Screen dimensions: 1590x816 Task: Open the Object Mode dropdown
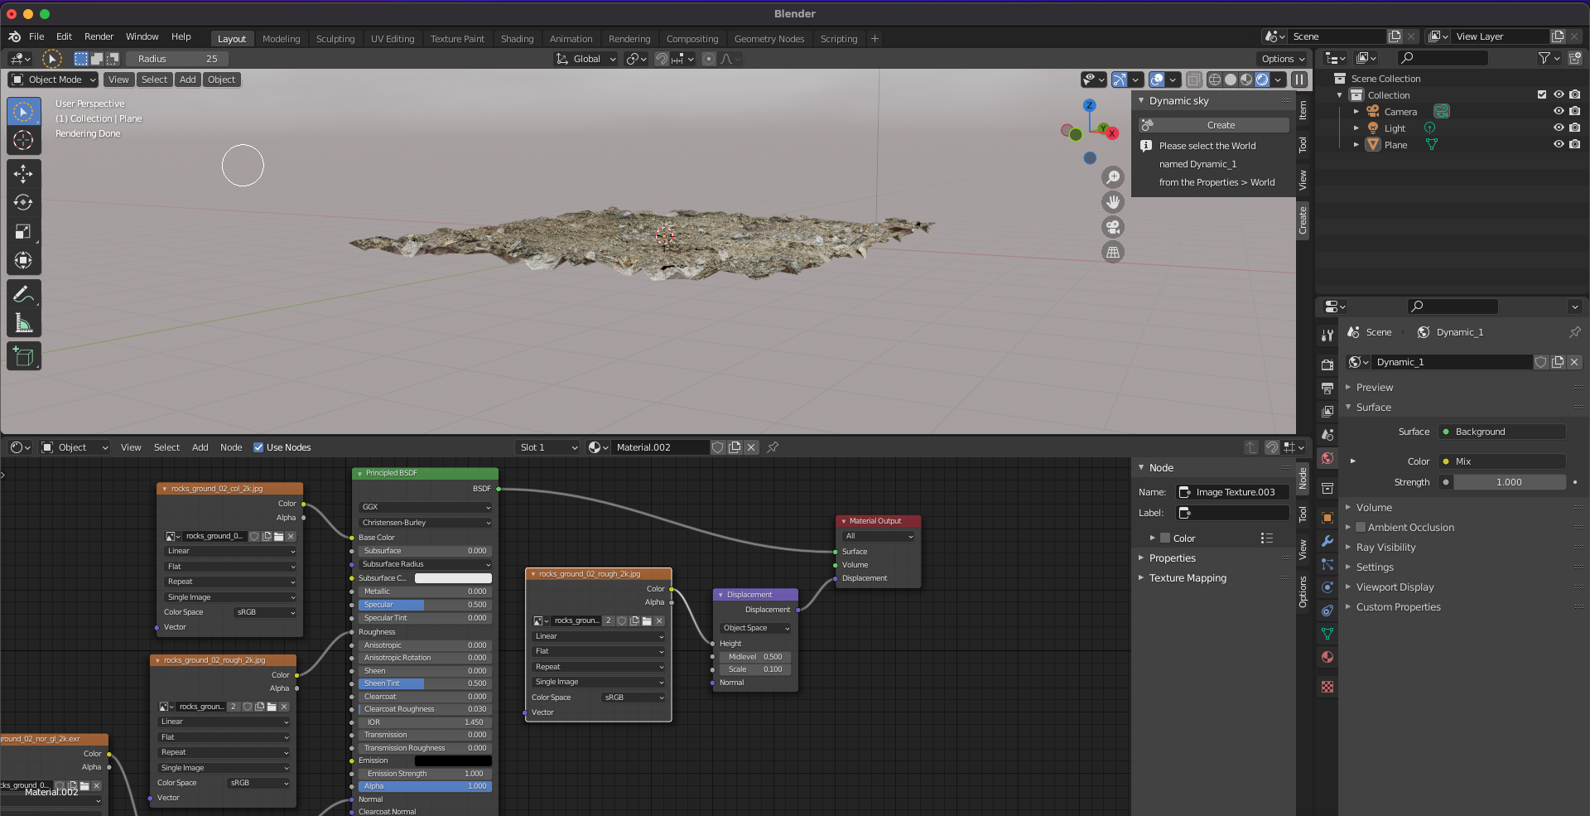54,80
